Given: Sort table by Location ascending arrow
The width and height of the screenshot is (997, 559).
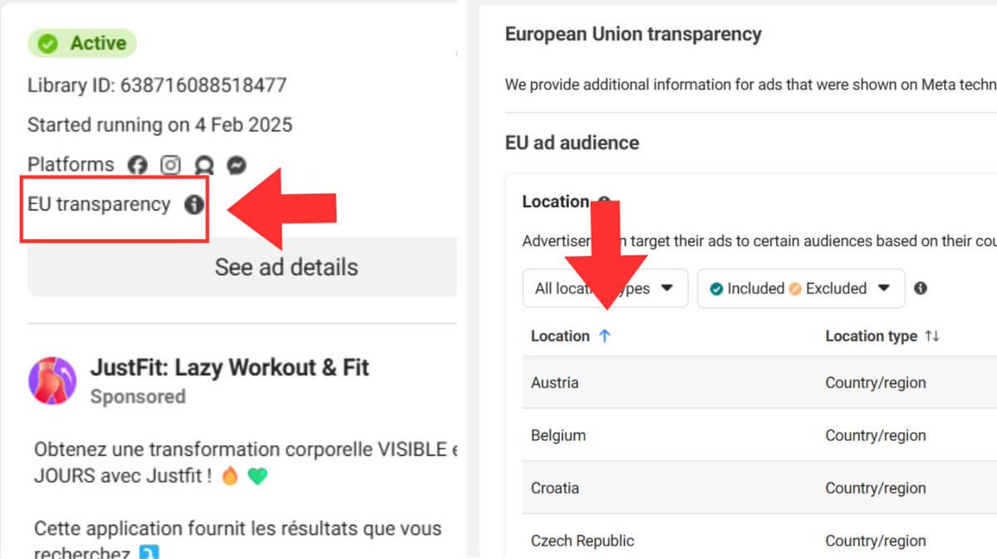Looking at the screenshot, I should click(604, 336).
